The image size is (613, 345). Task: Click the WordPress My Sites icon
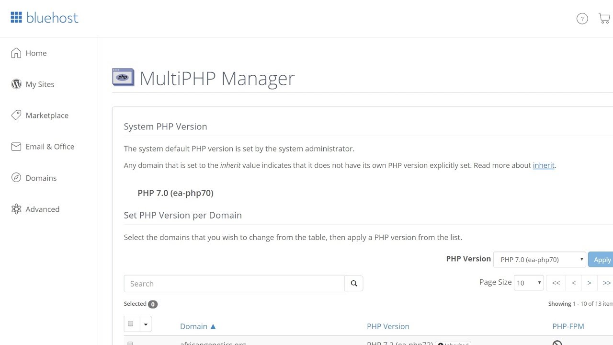pos(16,84)
